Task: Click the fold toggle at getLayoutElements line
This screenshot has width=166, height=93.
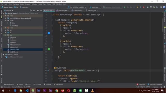Action: coord(52,20)
